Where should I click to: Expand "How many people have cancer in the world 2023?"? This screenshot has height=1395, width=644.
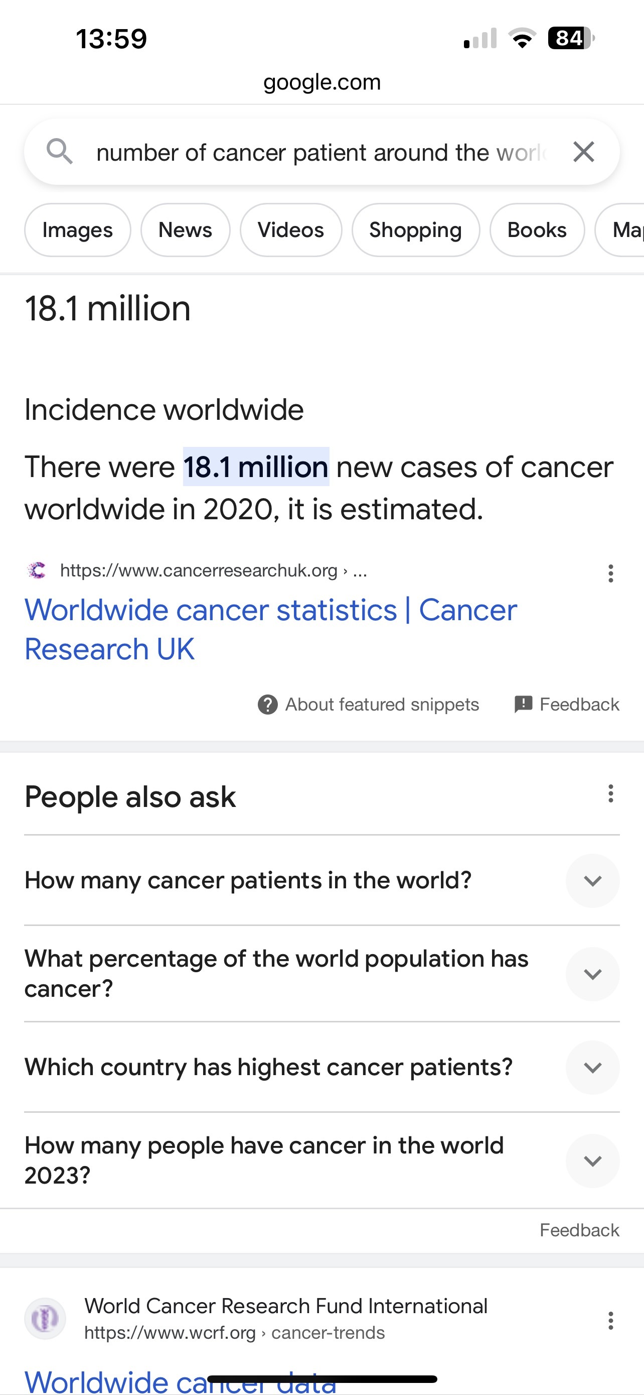[593, 1160]
